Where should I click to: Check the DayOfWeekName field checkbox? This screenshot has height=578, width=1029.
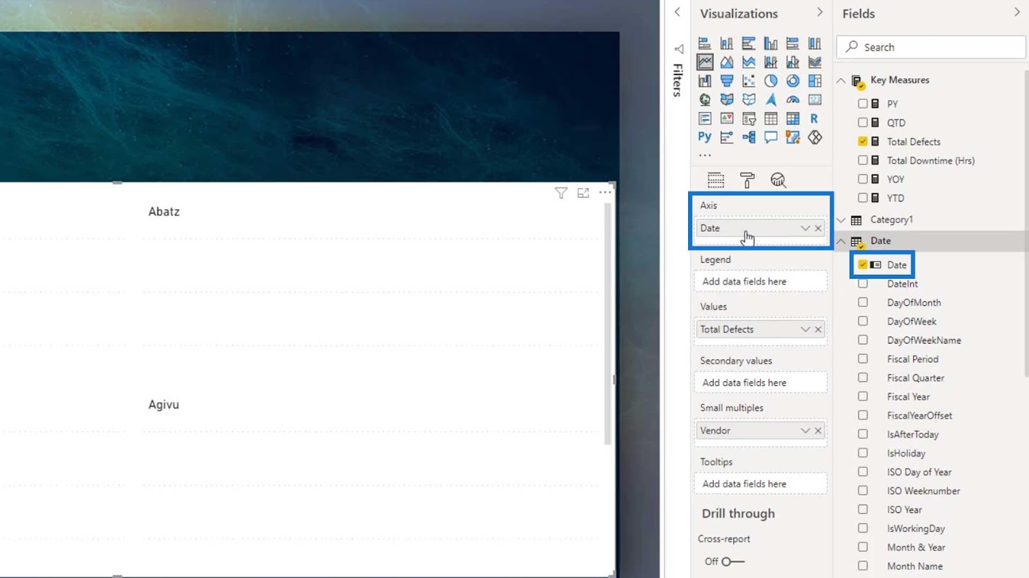(862, 340)
